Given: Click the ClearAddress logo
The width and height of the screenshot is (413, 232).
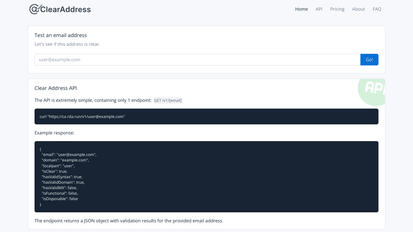Looking at the screenshot, I should click(60, 9).
